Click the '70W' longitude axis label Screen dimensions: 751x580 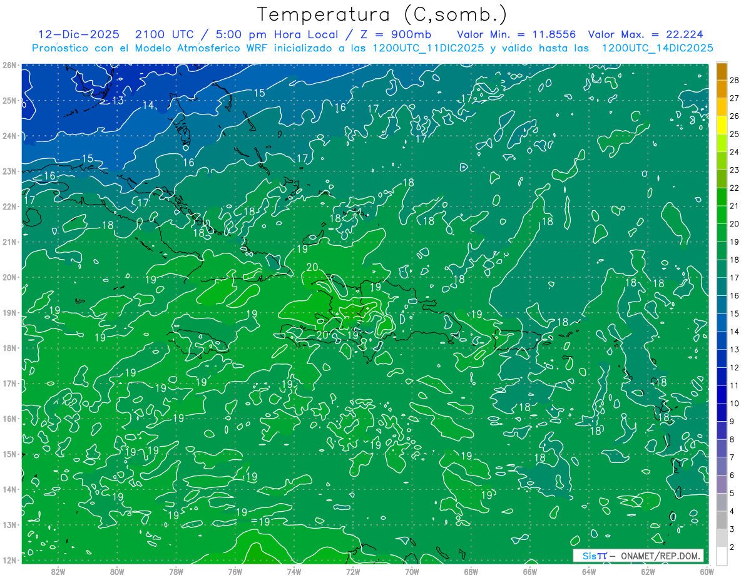click(412, 571)
